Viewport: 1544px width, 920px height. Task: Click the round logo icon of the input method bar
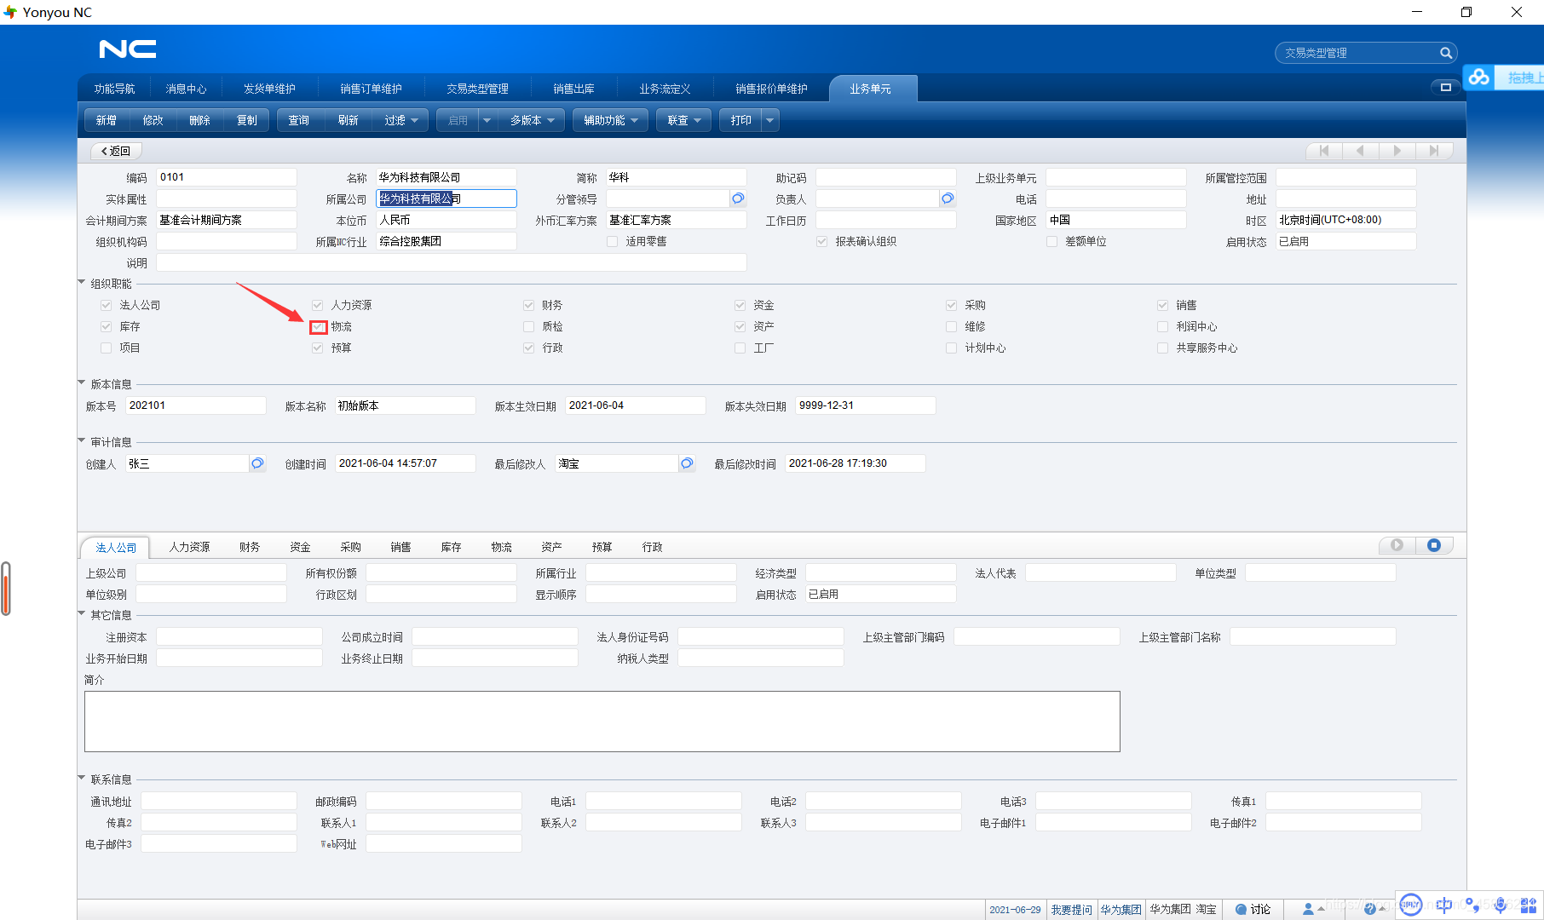[1411, 905]
